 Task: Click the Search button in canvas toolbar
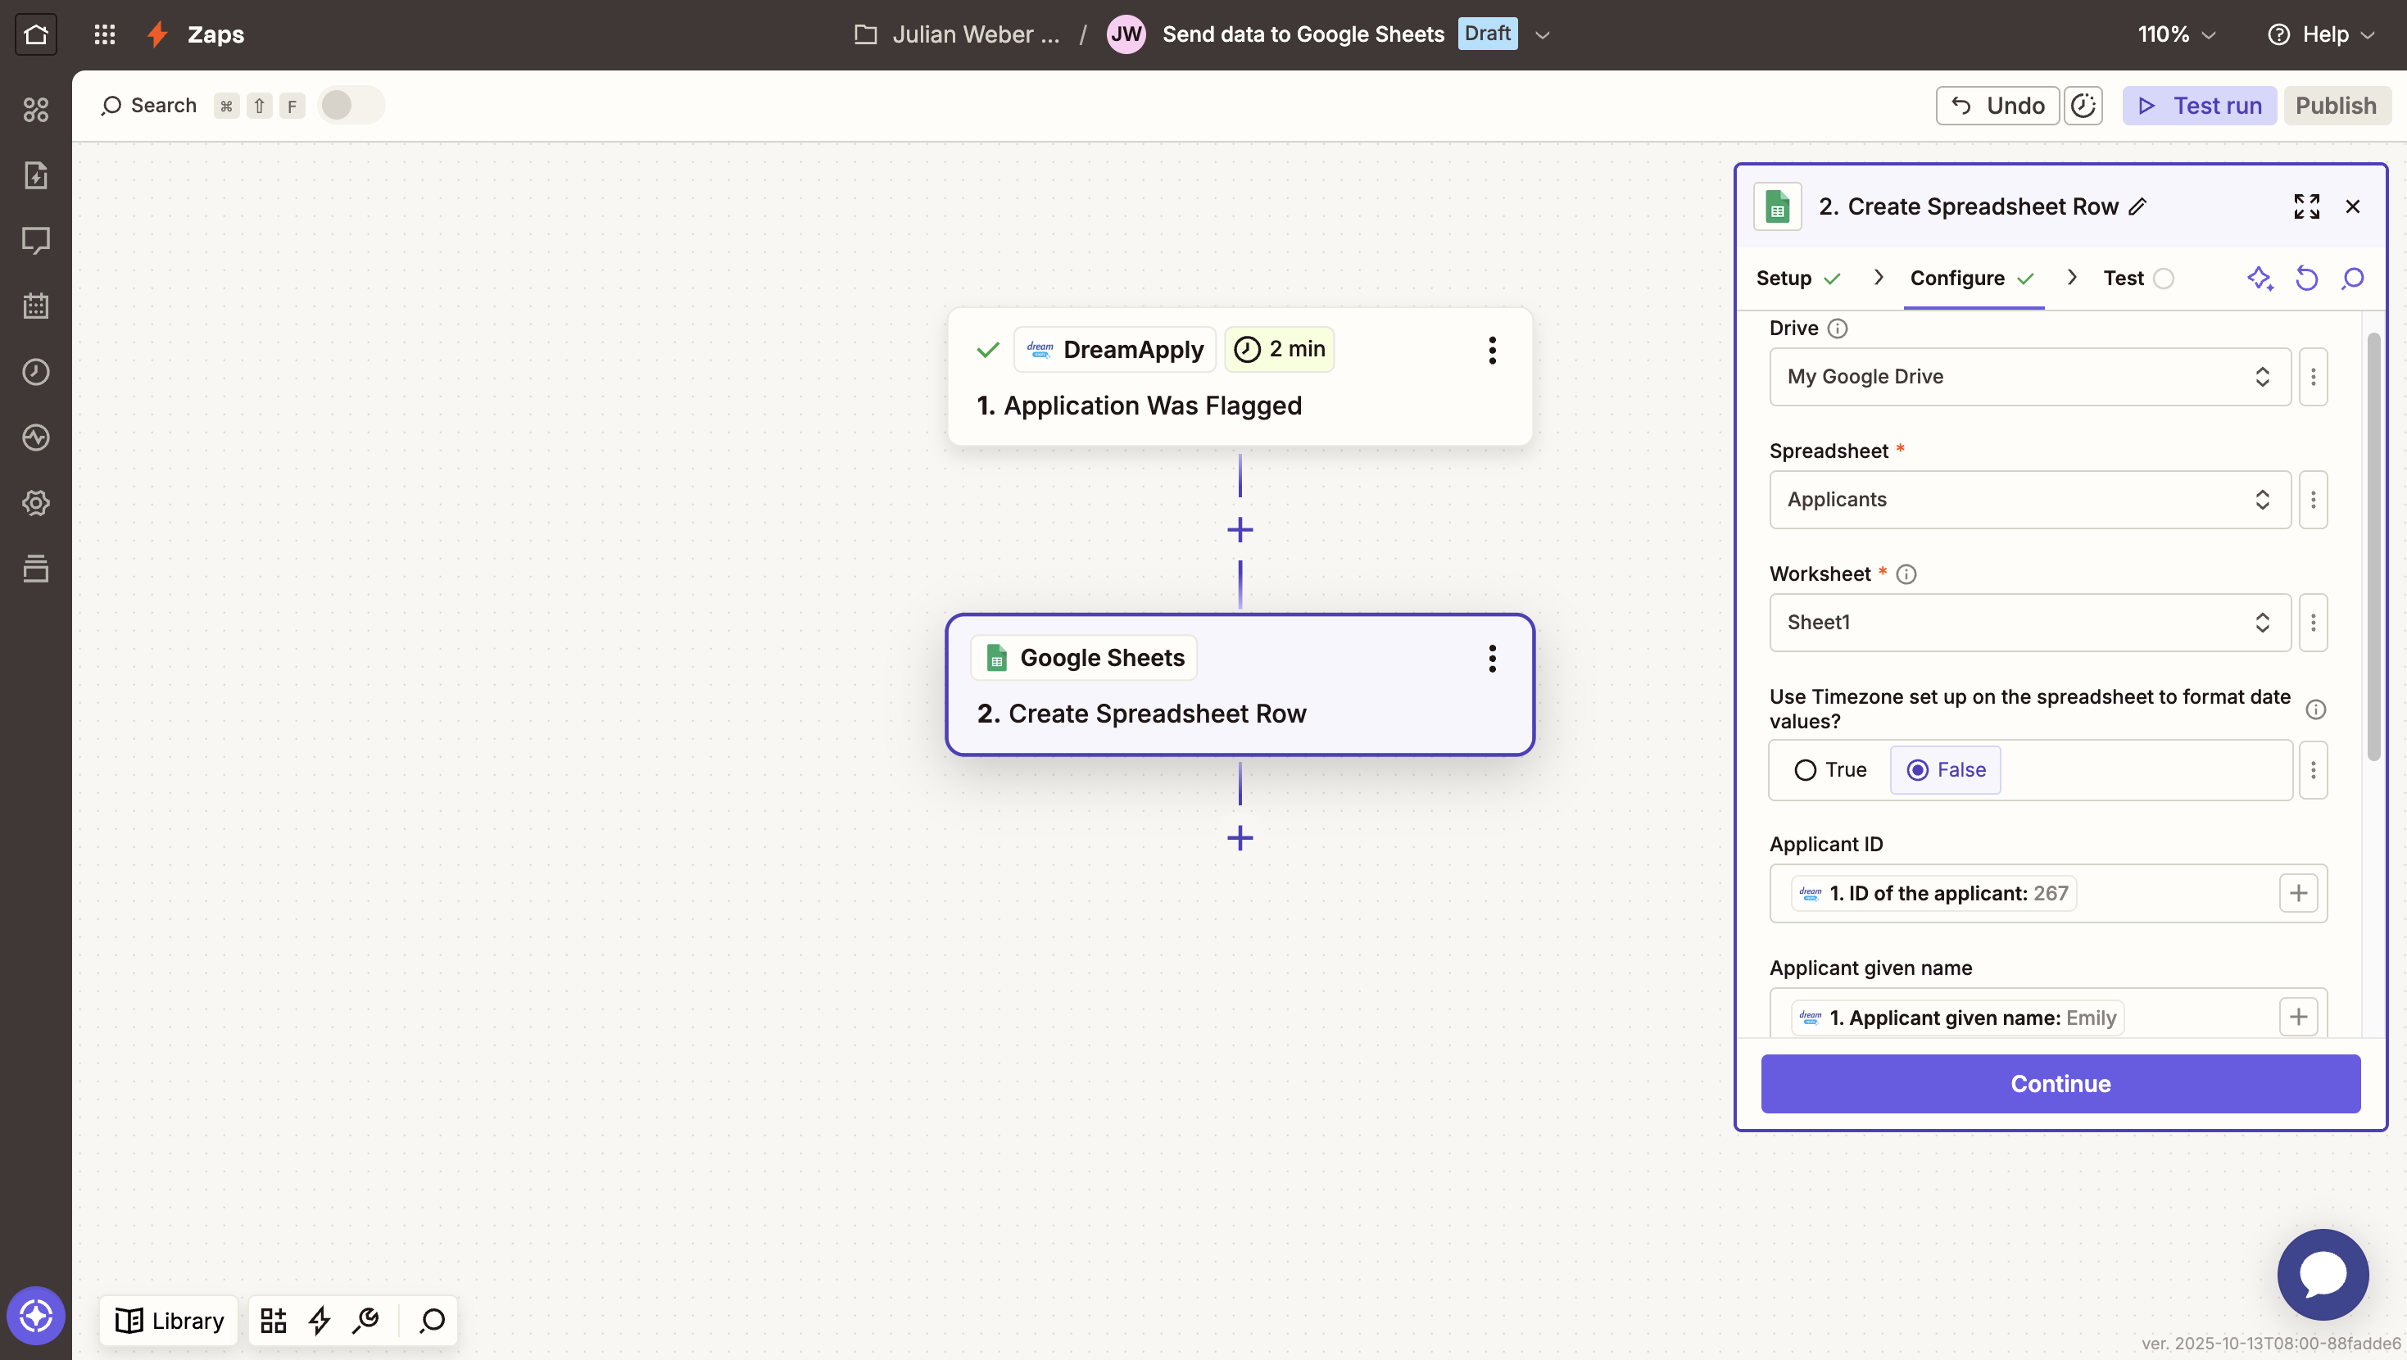(x=149, y=106)
